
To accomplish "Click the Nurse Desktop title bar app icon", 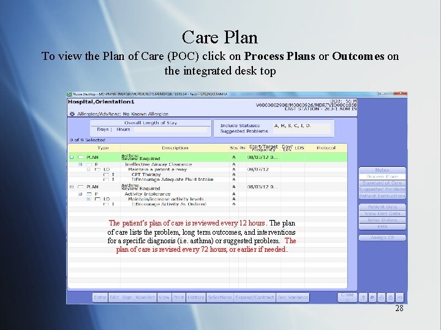I will [69, 94].
